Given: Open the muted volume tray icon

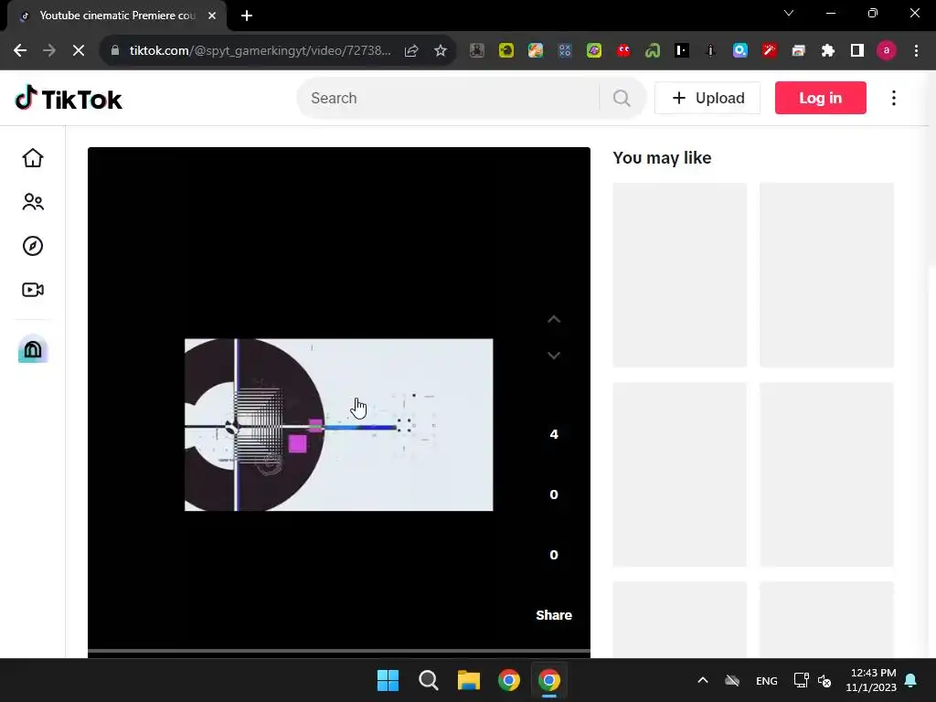Looking at the screenshot, I should [824, 680].
